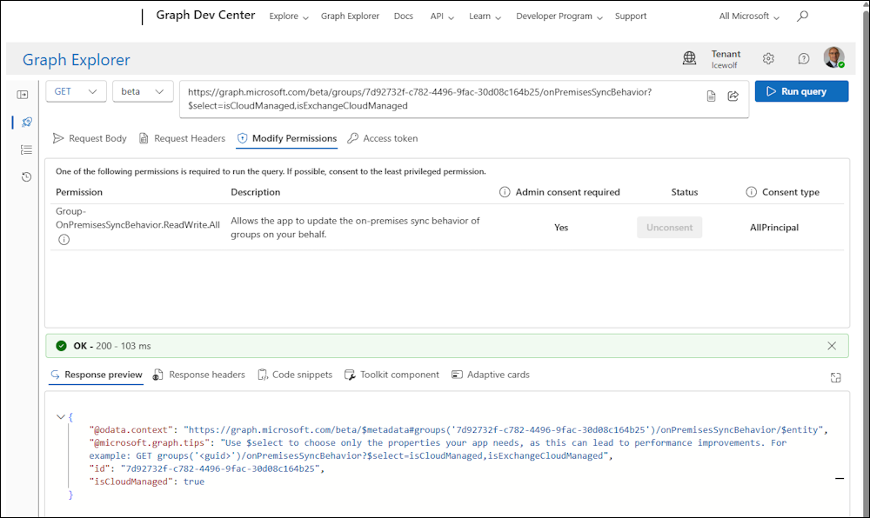
Task: Switch to the Response headers tab
Action: coord(199,375)
